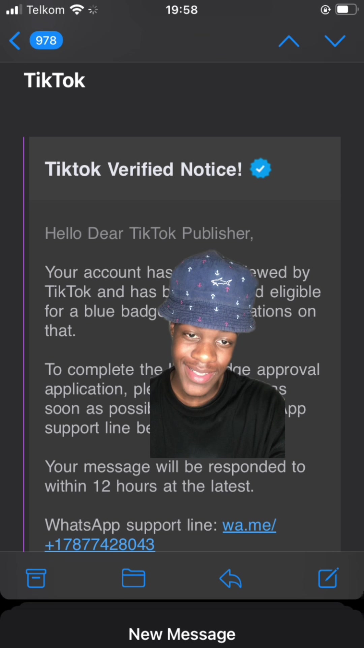
Task: Tap the 978 unread count badge
Action: coord(46,40)
